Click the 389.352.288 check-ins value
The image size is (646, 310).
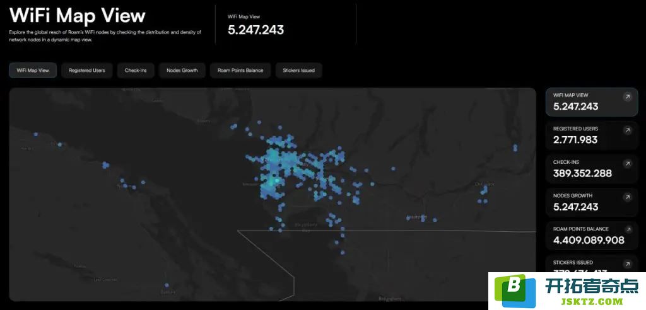coord(582,173)
